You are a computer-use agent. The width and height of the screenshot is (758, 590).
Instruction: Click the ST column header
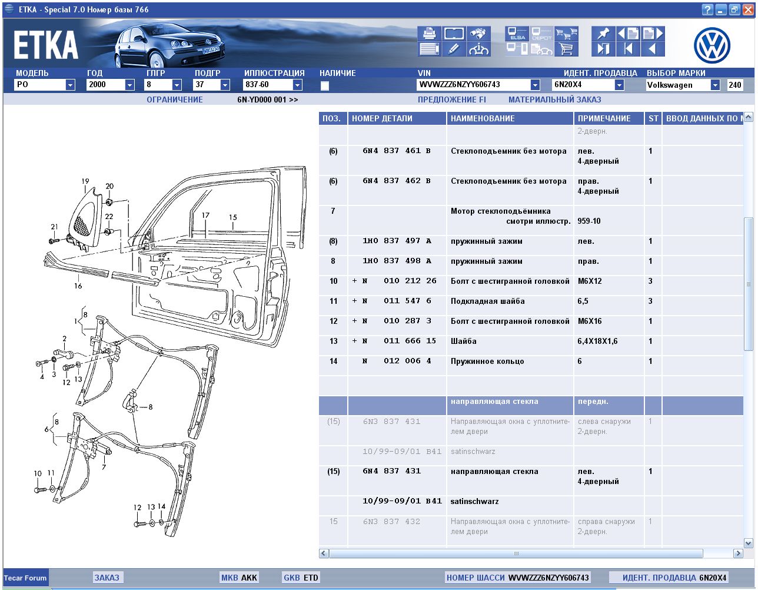click(x=653, y=118)
